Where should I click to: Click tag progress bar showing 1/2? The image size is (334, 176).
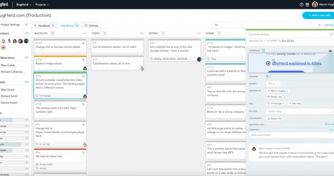click(x=14, y=150)
